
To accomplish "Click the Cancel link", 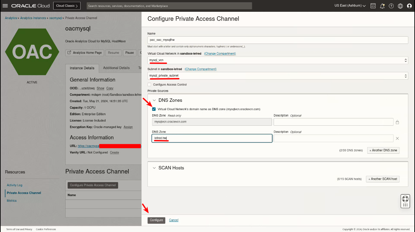I will [x=174, y=220].
